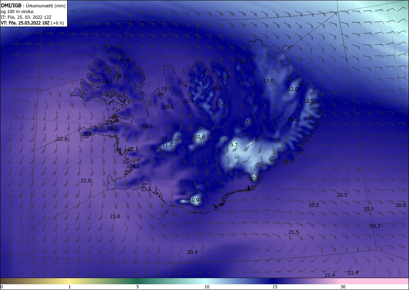
Task: Click the 'og 100 m vindur.' caption line
Action: point(18,11)
